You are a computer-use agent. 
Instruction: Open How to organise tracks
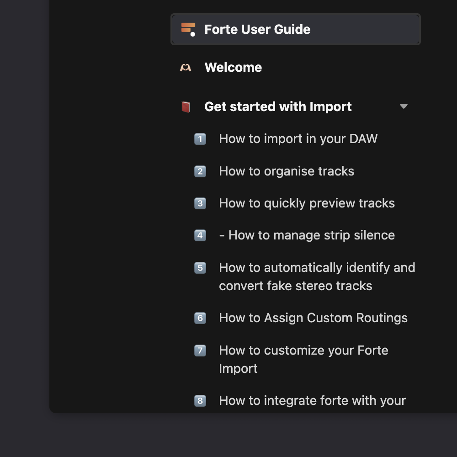pos(287,171)
